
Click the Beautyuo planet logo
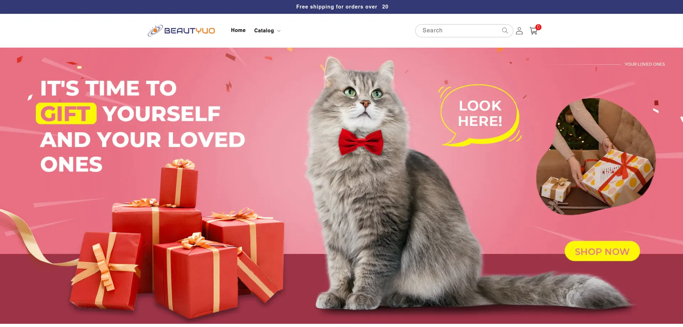point(155,31)
